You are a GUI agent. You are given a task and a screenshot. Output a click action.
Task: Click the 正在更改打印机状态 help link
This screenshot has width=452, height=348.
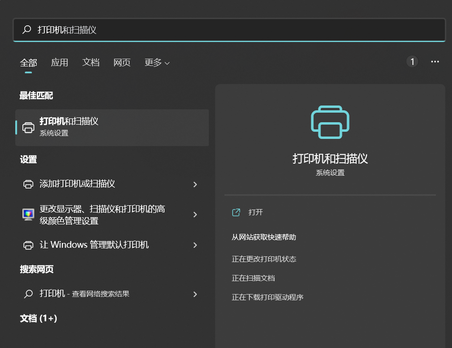click(264, 259)
